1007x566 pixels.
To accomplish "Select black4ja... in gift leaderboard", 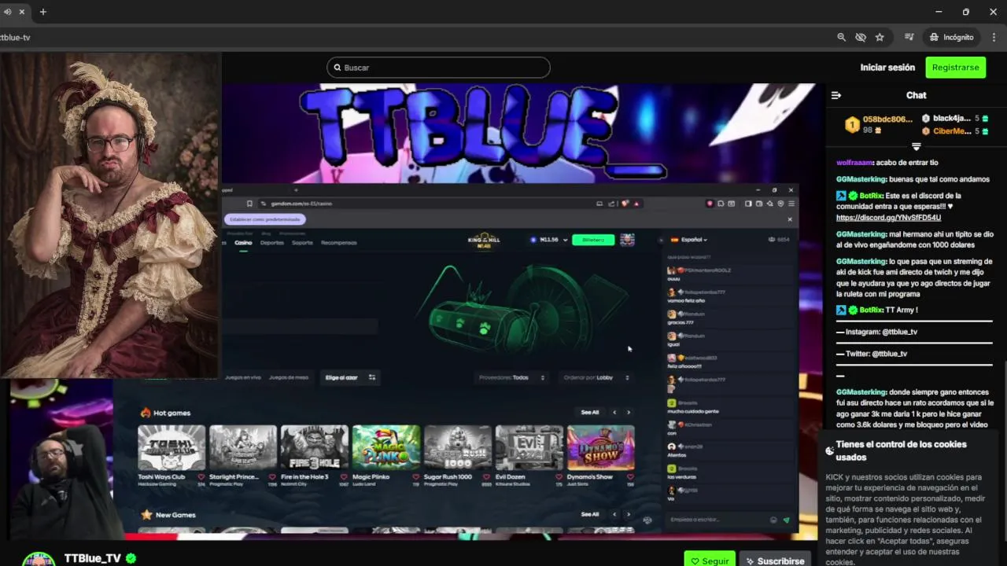I will [951, 119].
